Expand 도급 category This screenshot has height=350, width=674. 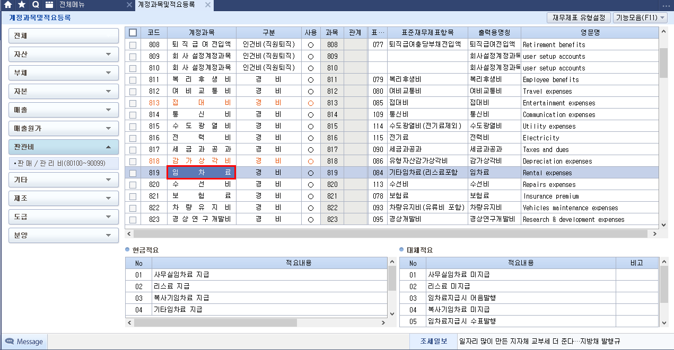(64, 217)
